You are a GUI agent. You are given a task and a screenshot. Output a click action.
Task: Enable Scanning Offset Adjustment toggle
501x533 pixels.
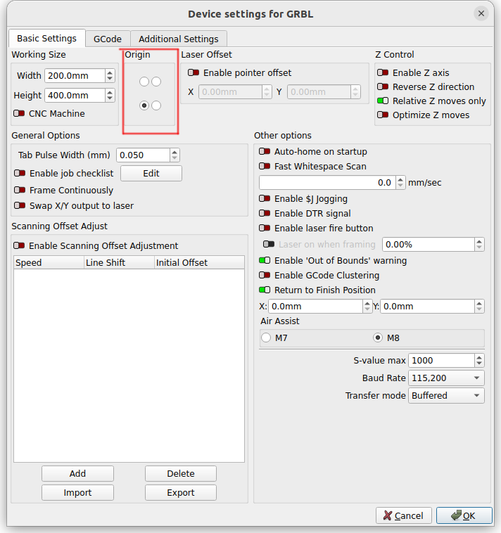click(19, 245)
